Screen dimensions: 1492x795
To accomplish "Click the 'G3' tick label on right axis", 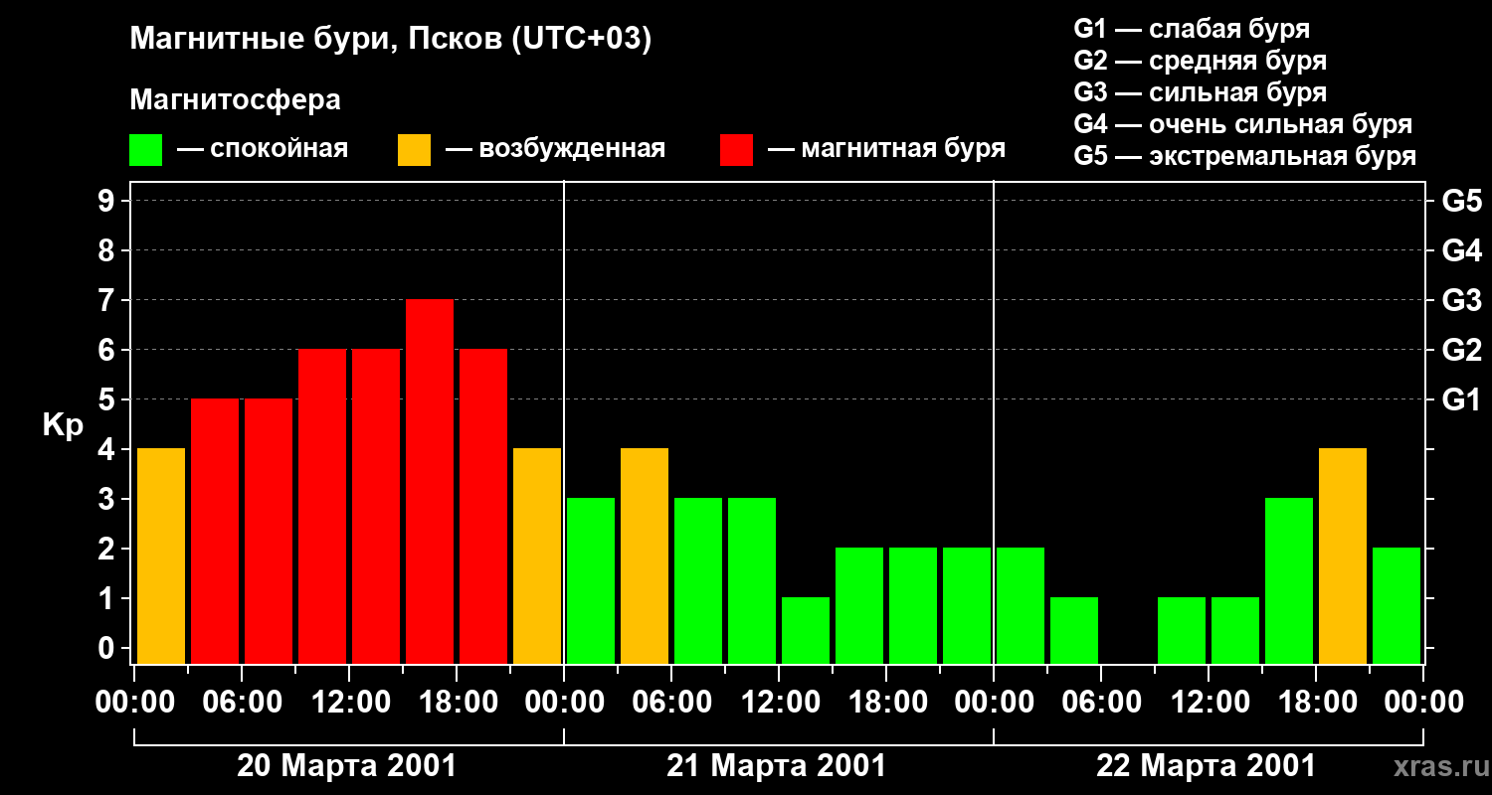I will click(x=1462, y=300).
